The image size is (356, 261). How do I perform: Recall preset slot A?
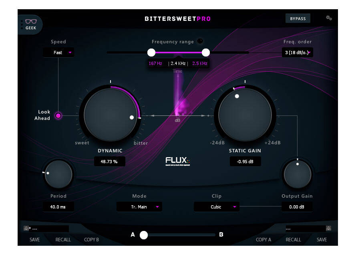pos(63,240)
